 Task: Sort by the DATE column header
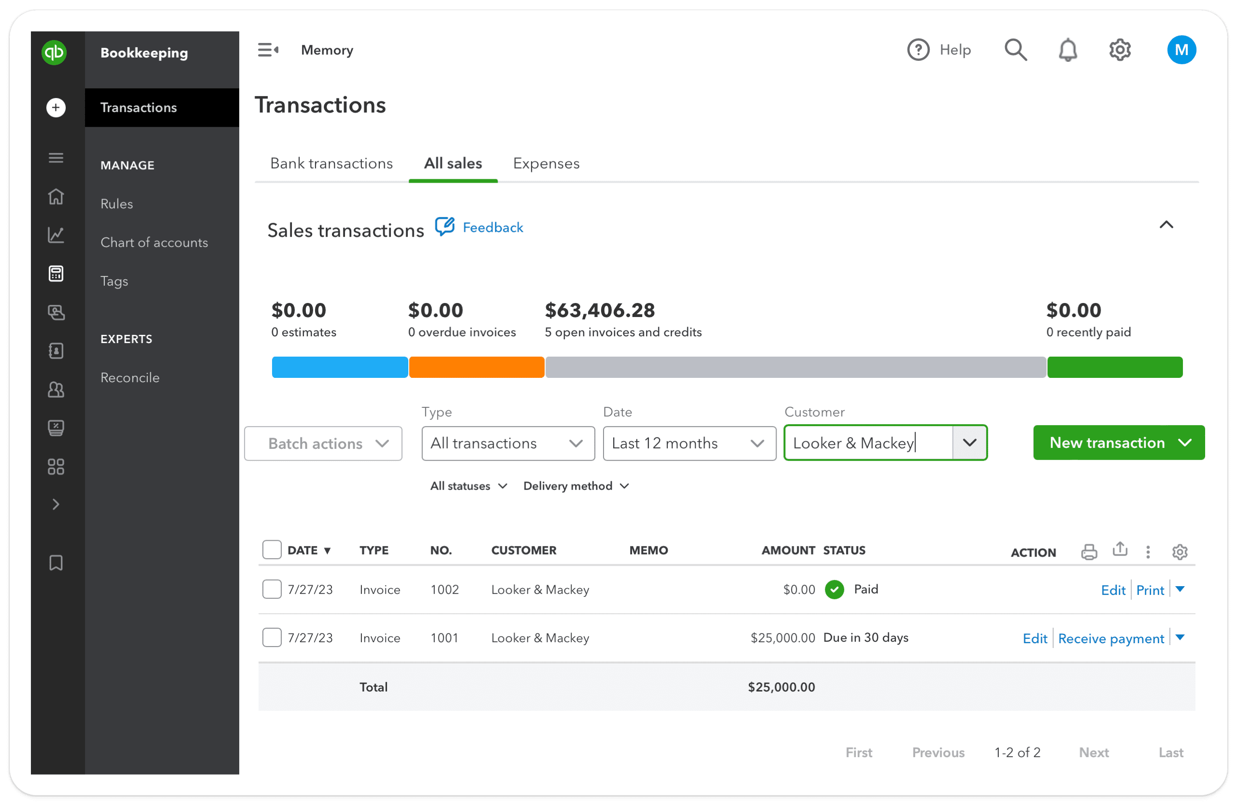pos(309,550)
